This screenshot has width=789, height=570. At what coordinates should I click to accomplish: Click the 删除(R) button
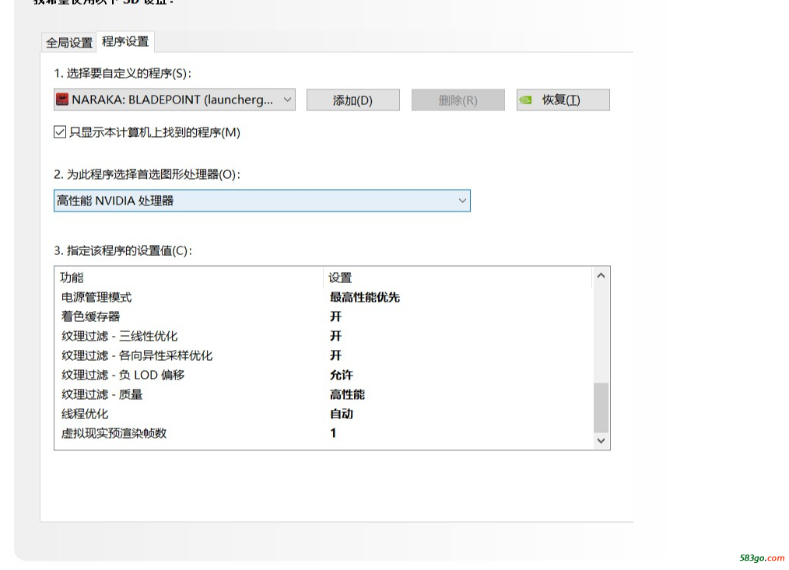click(458, 100)
